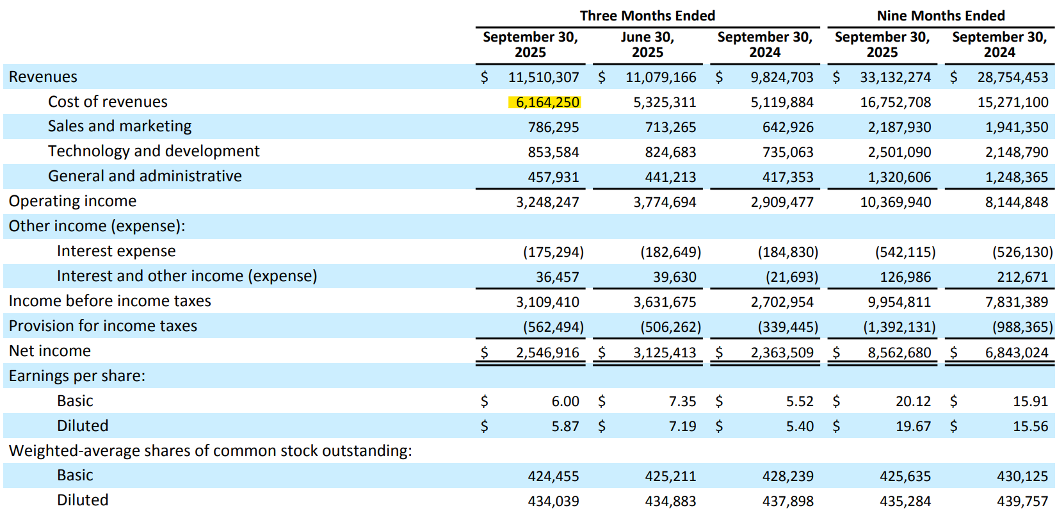Select basic weighted shares value 424,455
Viewport: 1057px width, 513px height.
click(553, 476)
